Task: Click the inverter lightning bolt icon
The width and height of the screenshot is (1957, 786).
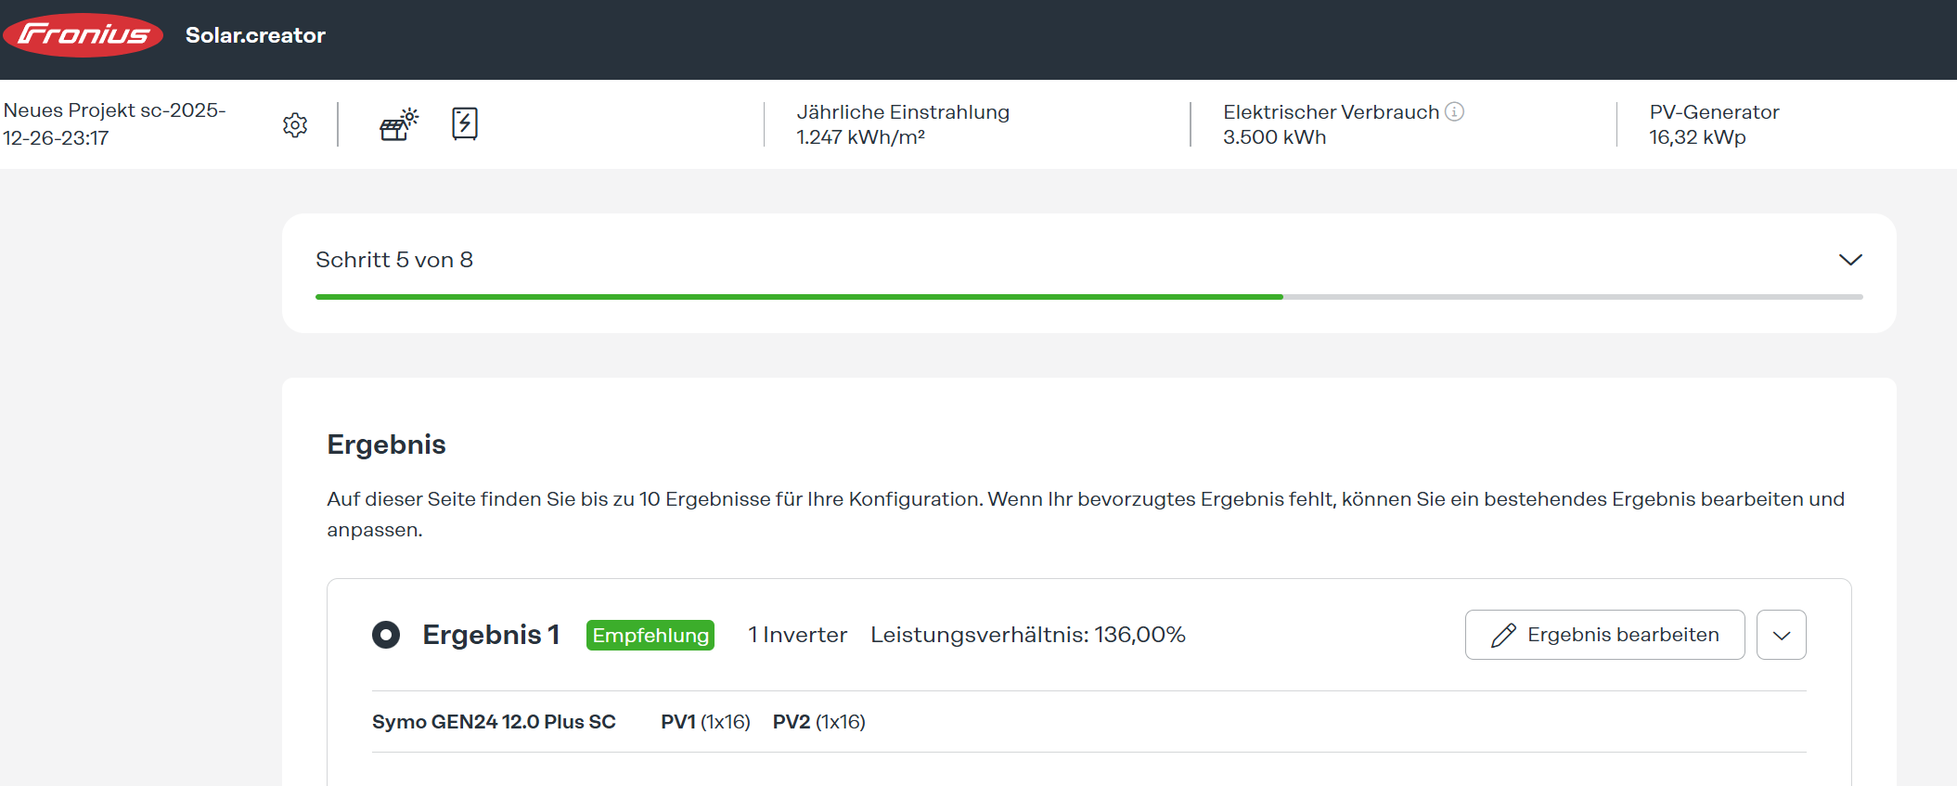Action: (465, 123)
